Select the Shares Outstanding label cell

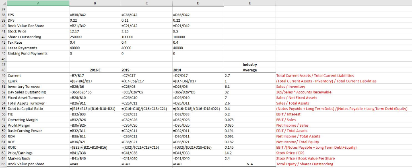38,37
